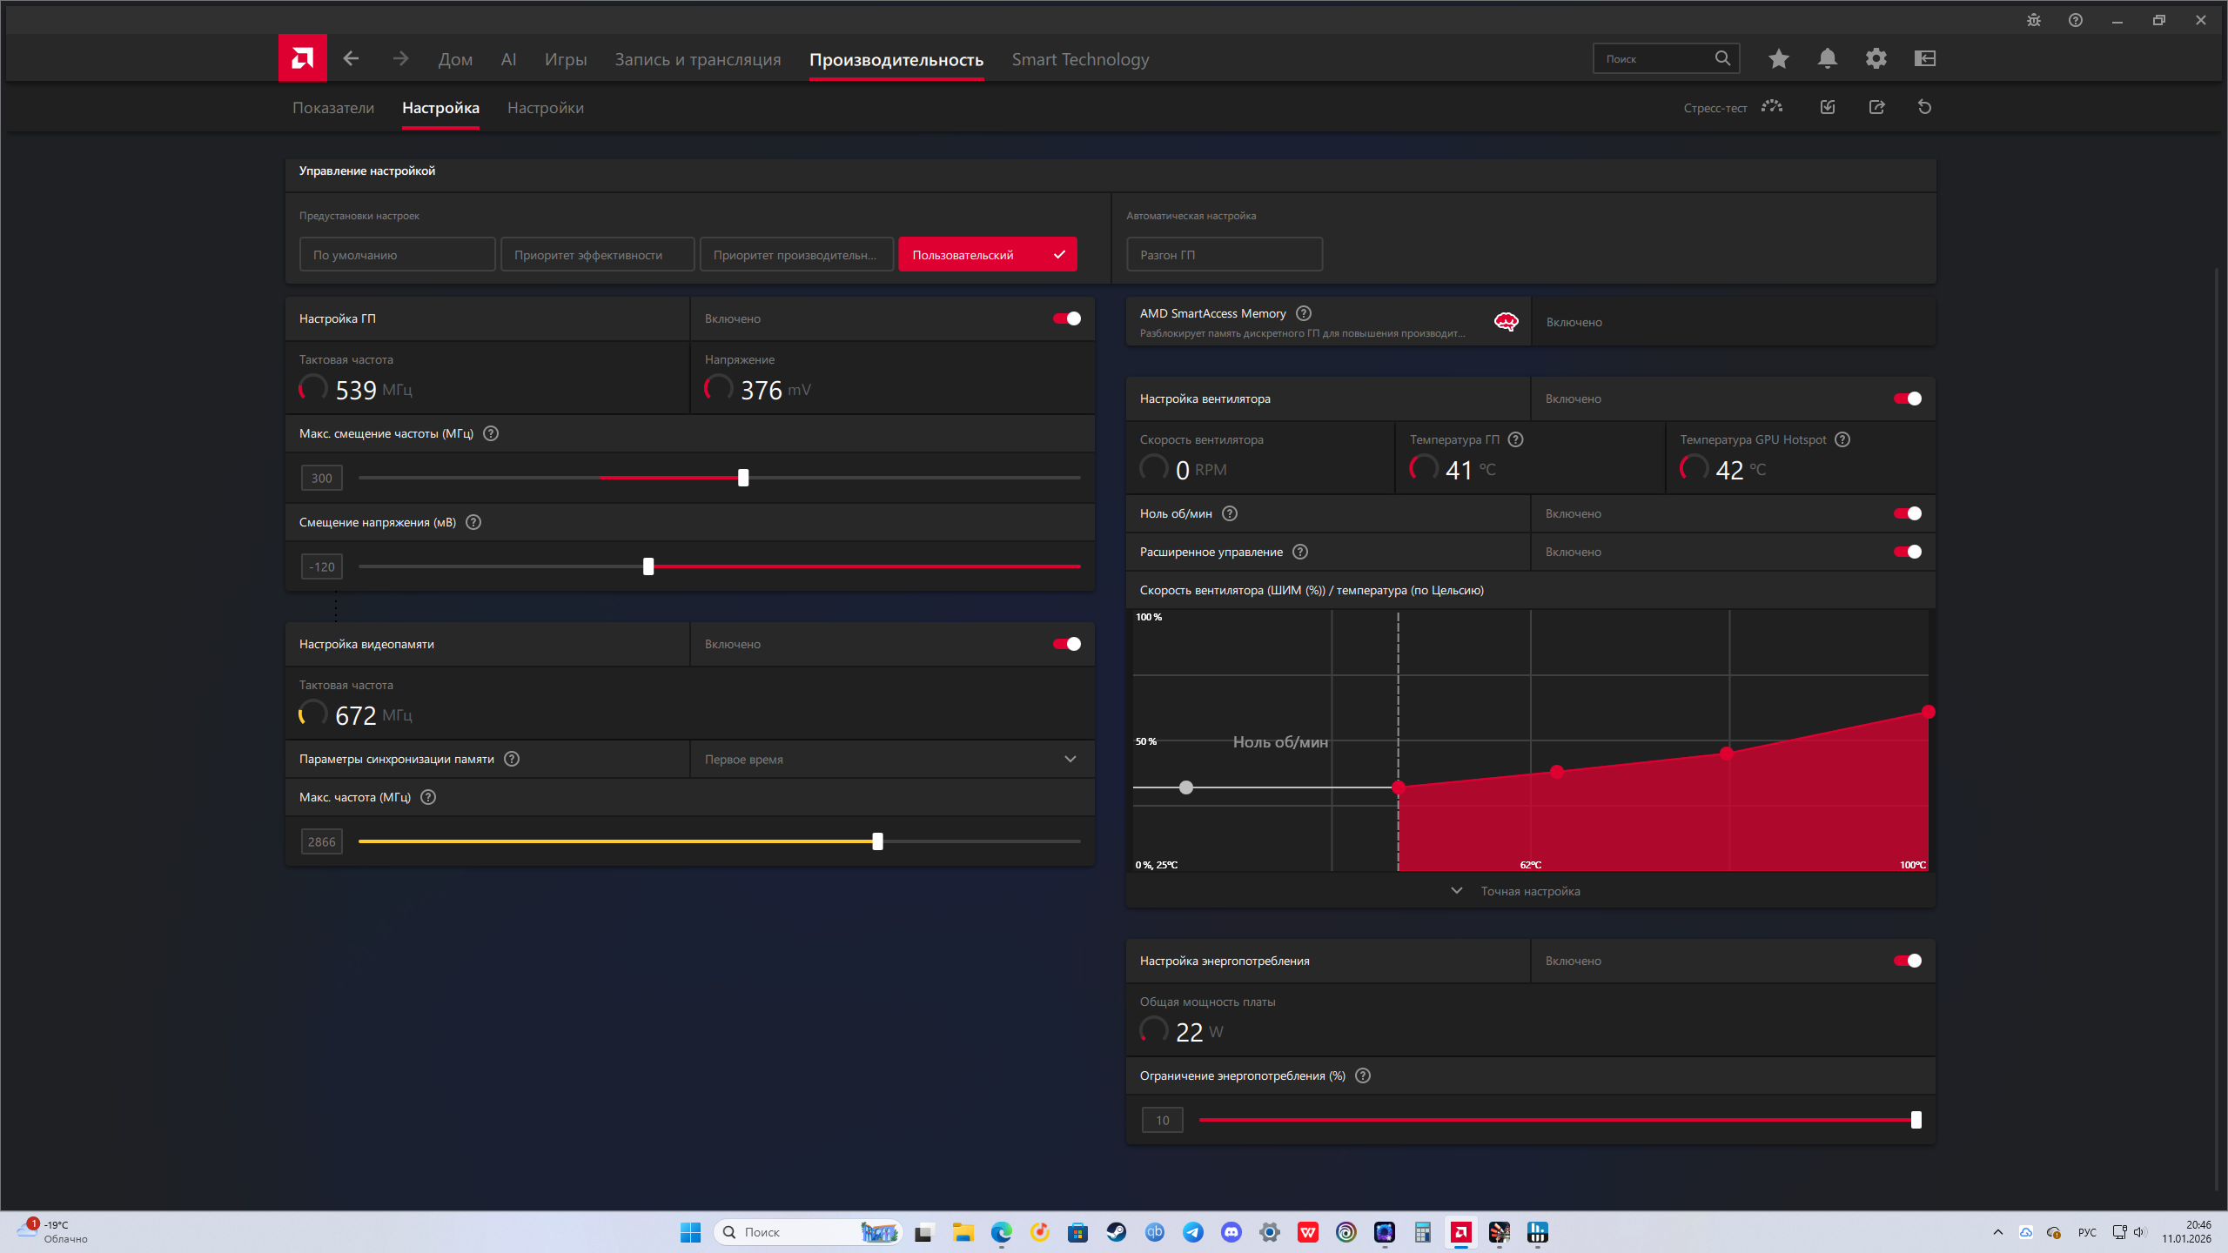The image size is (2228, 1253).
Task: Click export profile icon
Action: (x=1876, y=107)
